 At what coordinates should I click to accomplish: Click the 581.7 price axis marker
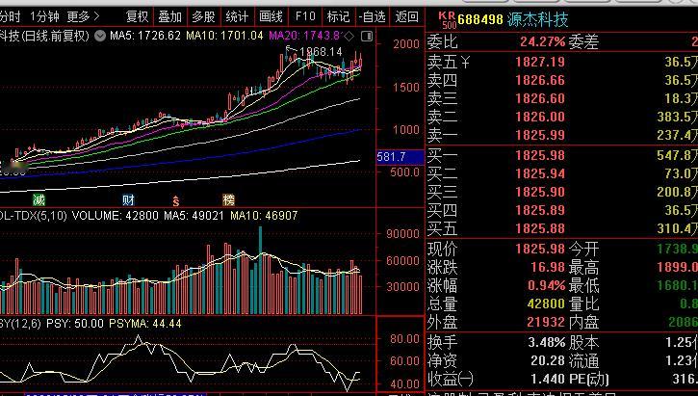click(401, 157)
